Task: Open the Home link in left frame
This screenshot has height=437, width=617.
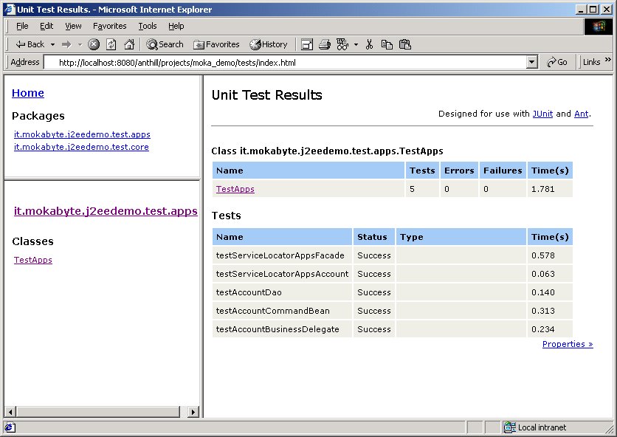Action: (28, 93)
